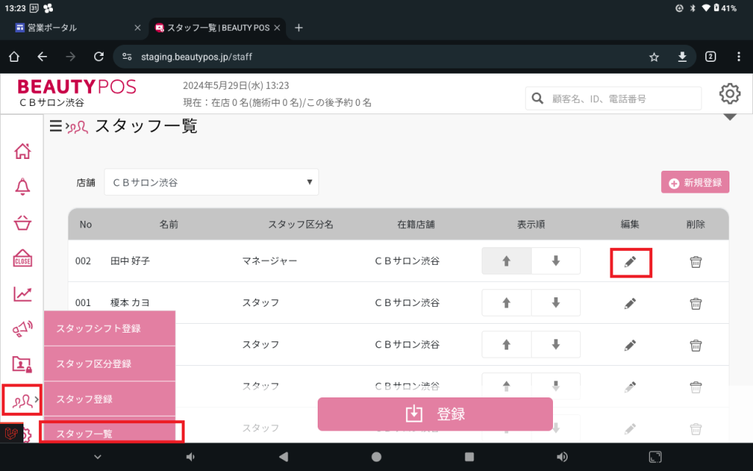Select スタッフシフト登録 from the flyout menu
753x471 pixels.
[x=110, y=328]
